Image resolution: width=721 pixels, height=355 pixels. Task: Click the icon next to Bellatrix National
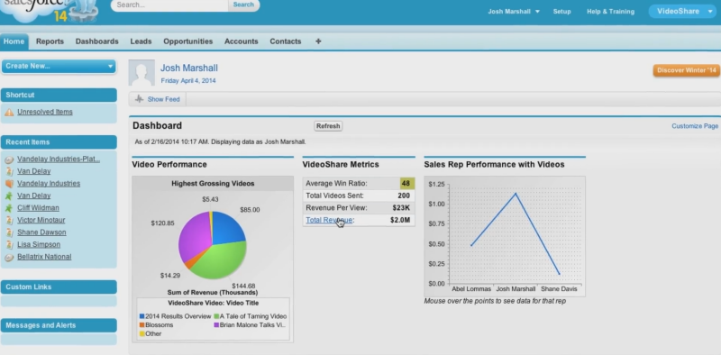pyautogui.click(x=9, y=257)
